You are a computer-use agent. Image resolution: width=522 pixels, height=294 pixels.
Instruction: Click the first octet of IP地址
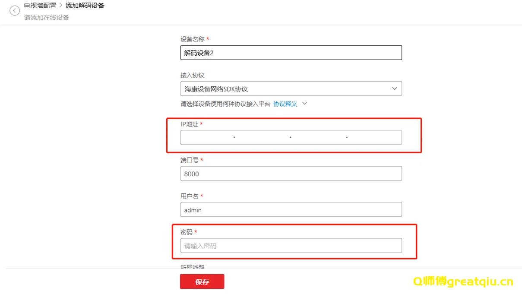coord(207,137)
